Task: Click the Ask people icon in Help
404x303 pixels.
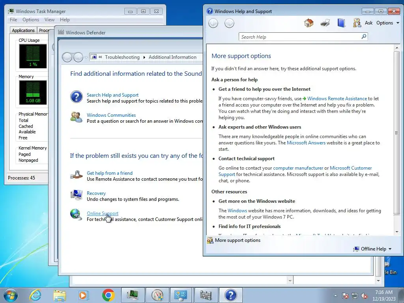Action: (357, 23)
